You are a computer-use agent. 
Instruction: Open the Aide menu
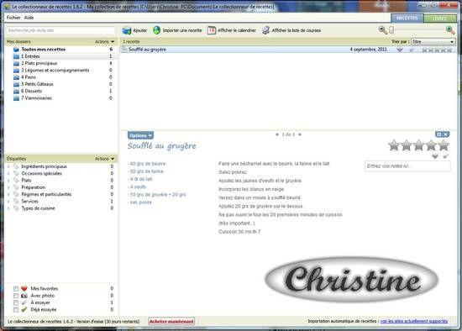pos(29,18)
